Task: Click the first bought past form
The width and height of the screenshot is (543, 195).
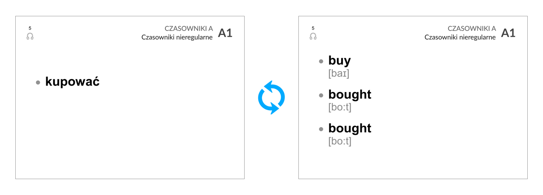Action: tap(350, 95)
